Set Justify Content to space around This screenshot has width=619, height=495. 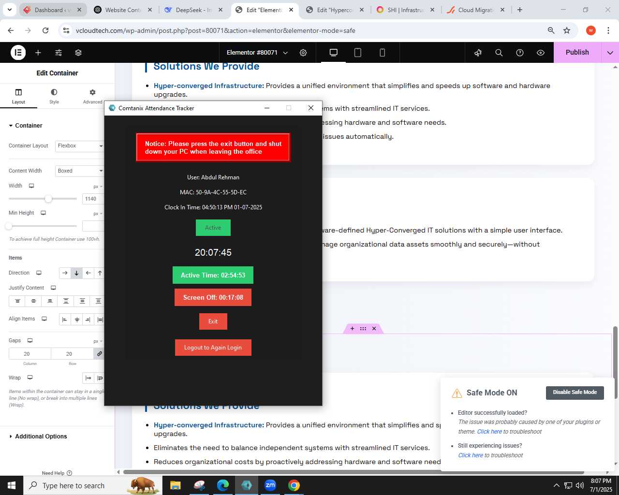(x=82, y=301)
